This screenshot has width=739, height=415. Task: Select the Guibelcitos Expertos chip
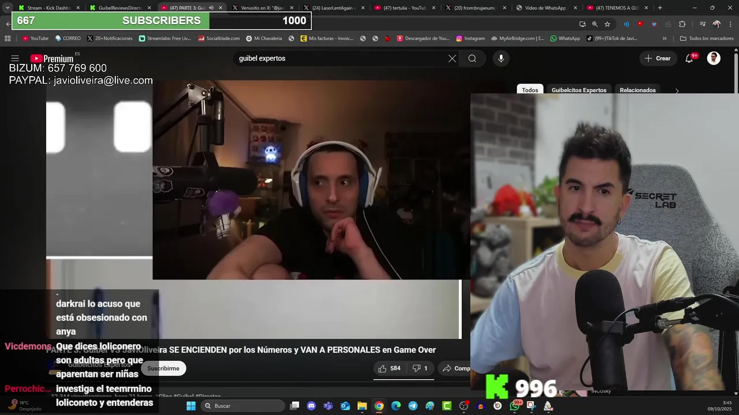[x=578, y=90]
